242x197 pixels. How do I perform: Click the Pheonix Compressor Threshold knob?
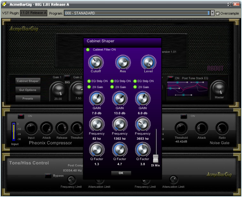pos(77,128)
